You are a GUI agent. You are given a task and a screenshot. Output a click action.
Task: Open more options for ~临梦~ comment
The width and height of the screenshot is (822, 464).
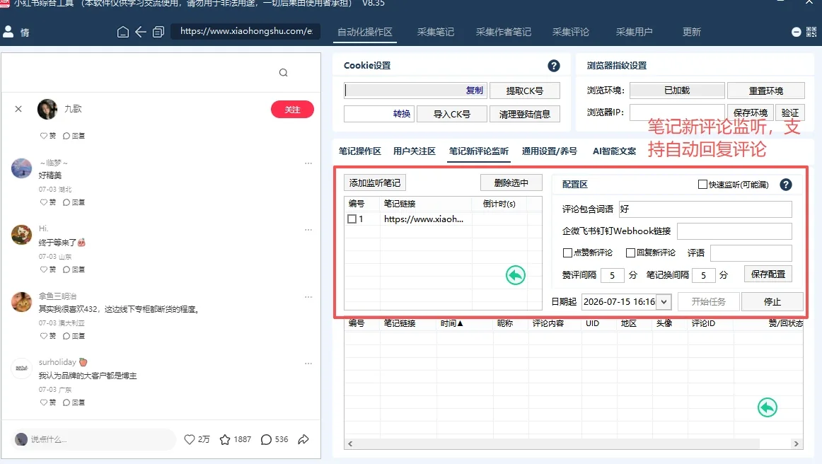(x=308, y=163)
